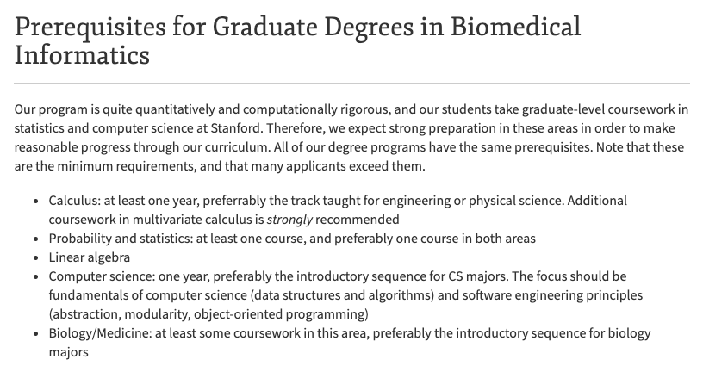Click the bullet marker beside Computer science
Viewport: 703px width, 372px height.
34,276
